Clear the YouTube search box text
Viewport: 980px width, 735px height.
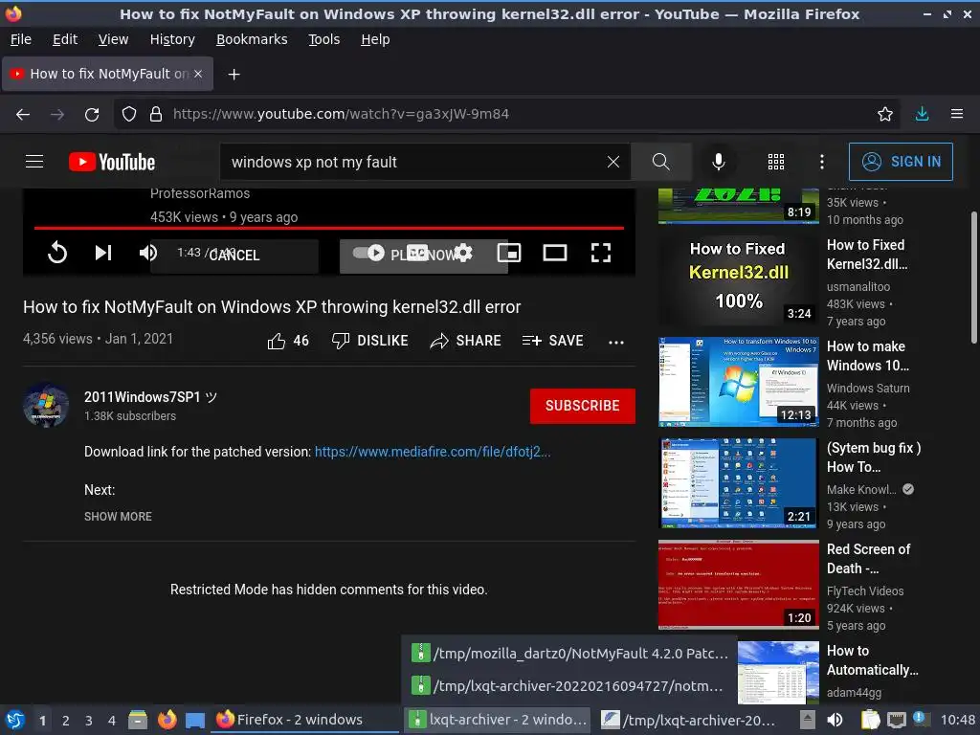pyautogui.click(x=613, y=162)
